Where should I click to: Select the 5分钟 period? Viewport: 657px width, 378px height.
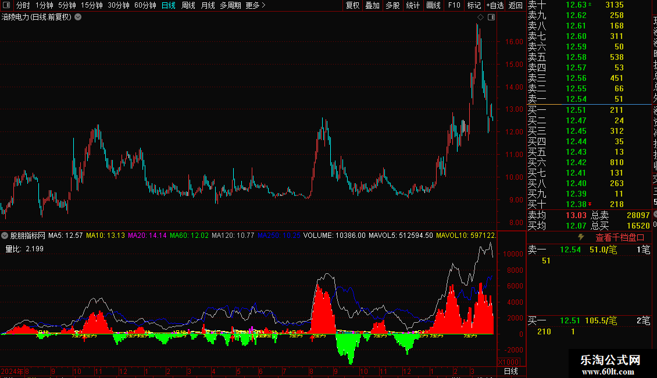67,5
